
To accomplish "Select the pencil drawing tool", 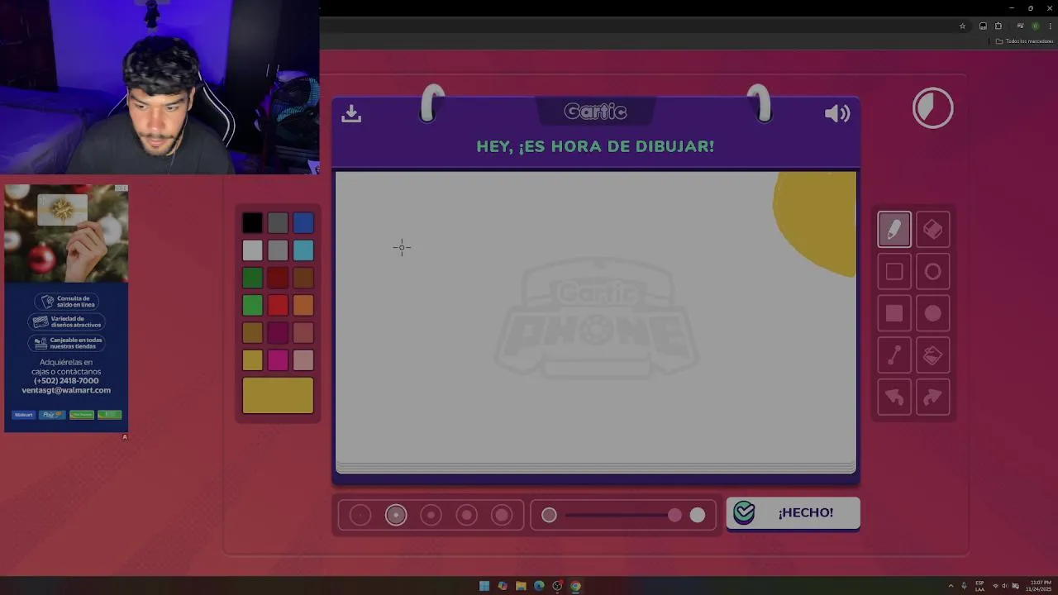I will point(894,230).
